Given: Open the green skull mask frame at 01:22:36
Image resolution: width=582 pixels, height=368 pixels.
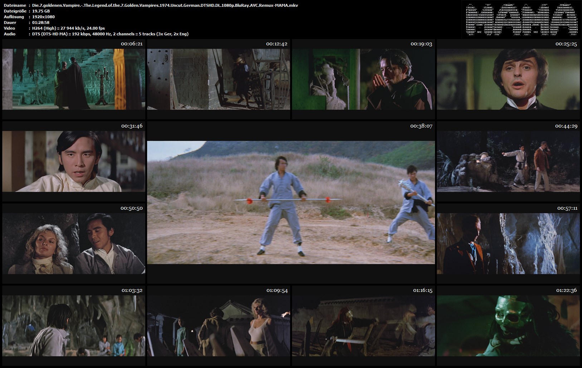Looking at the screenshot, I should pyautogui.click(x=508, y=326).
